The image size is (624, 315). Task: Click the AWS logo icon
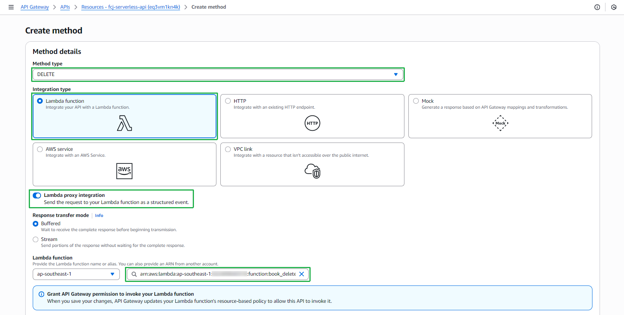point(125,171)
